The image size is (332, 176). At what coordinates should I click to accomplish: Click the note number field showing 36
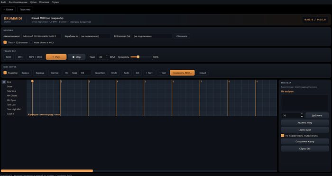pyautogui.click(x=291, y=115)
